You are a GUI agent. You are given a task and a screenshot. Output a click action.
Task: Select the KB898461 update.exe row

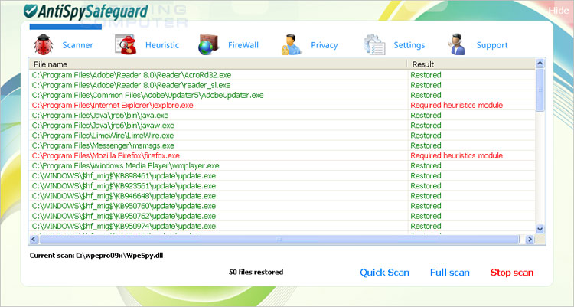coord(282,176)
